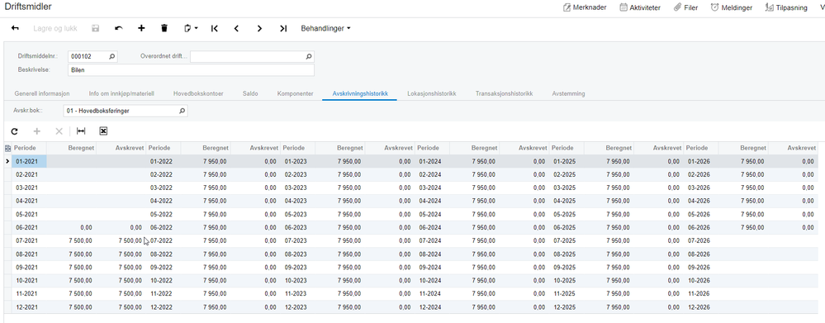
Task: Click the undo arrow icon
Action: pyautogui.click(x=118, y=28)
